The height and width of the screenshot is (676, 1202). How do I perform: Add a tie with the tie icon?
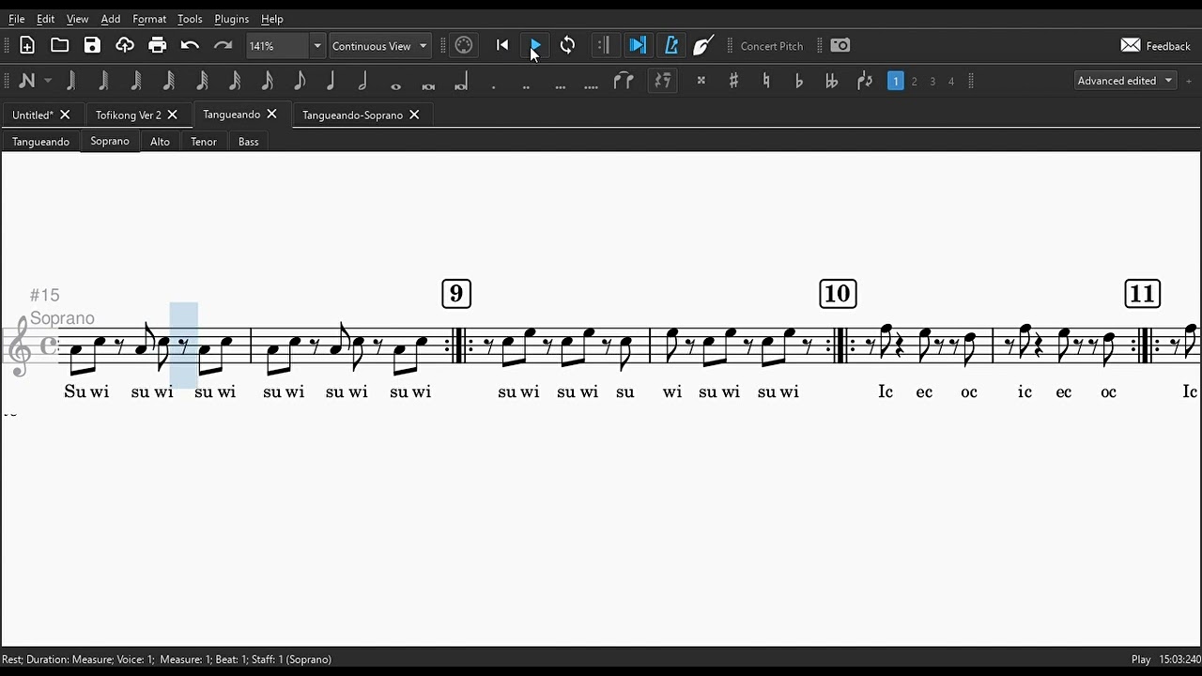[x=624, y=81]
